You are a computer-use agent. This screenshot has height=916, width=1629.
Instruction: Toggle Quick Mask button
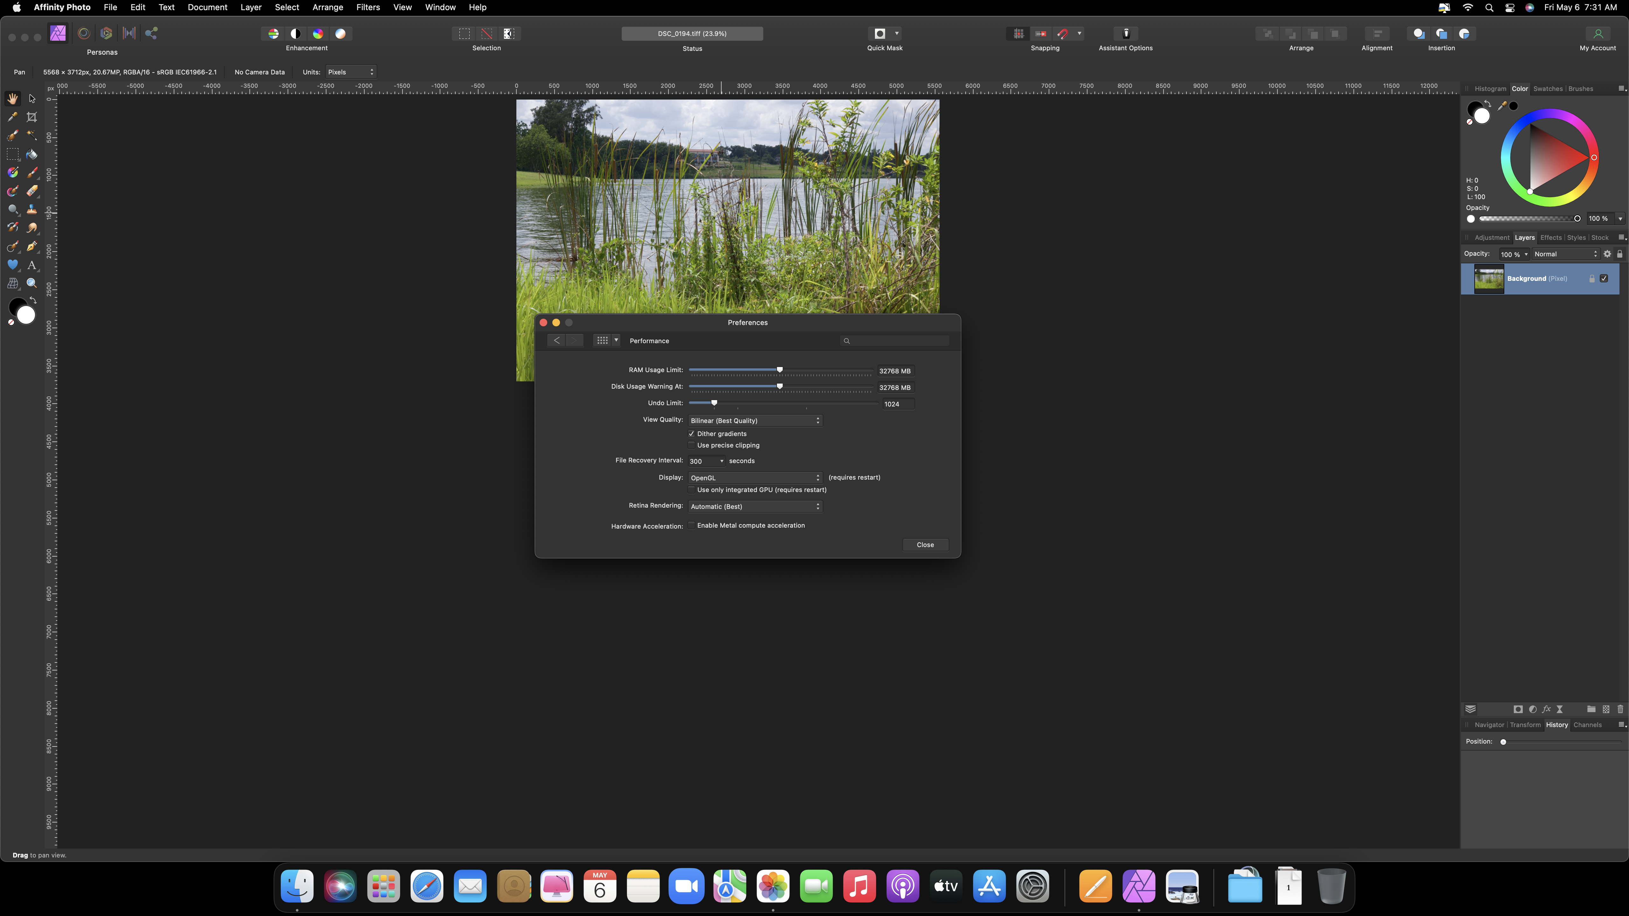pyautogui.click(x=880, y=33)
